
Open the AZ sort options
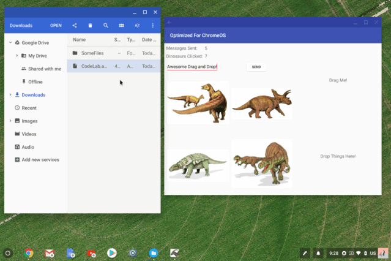[x=137, y=26]
